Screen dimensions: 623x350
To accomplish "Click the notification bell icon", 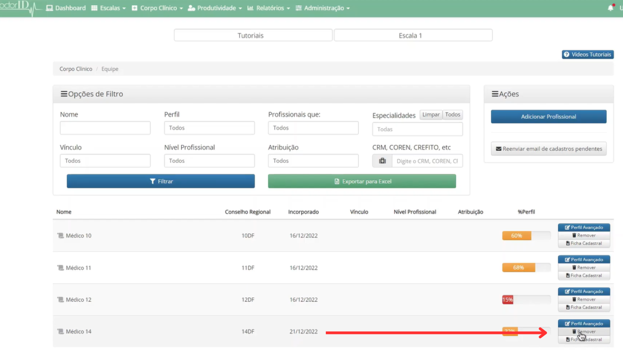I will coord(610,8).
